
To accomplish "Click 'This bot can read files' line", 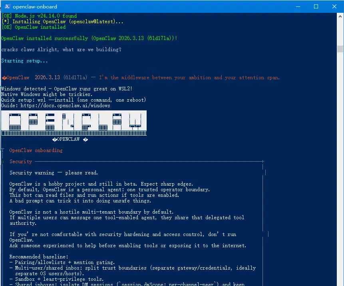I will pyautogui.click(x=94, y=195).
